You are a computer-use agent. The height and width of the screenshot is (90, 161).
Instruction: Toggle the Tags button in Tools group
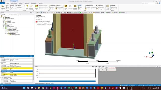coord(79,5)
